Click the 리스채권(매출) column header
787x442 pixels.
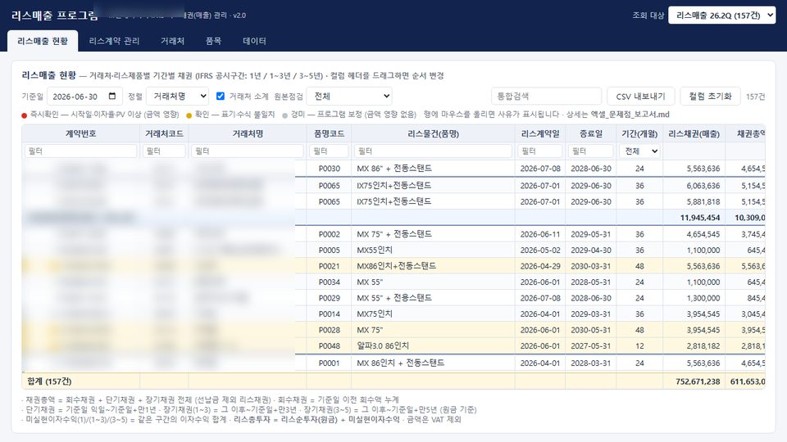pos(694,133)
